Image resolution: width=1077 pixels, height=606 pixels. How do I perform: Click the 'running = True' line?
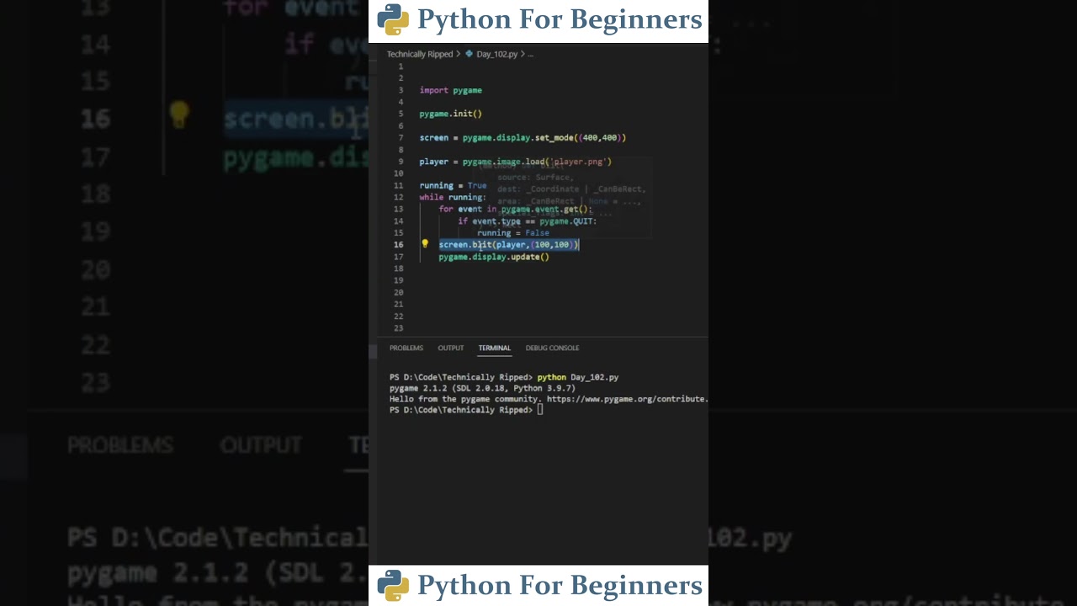coord(453,185)
